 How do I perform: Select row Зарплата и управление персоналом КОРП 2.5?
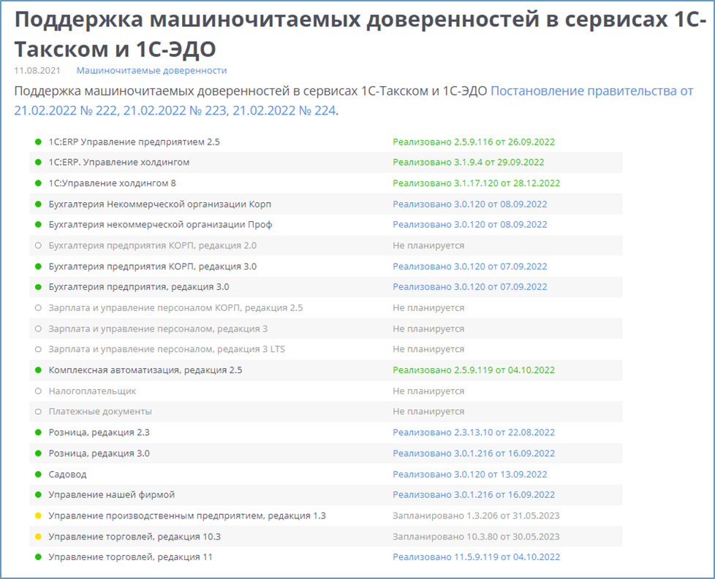coord(326,308)
